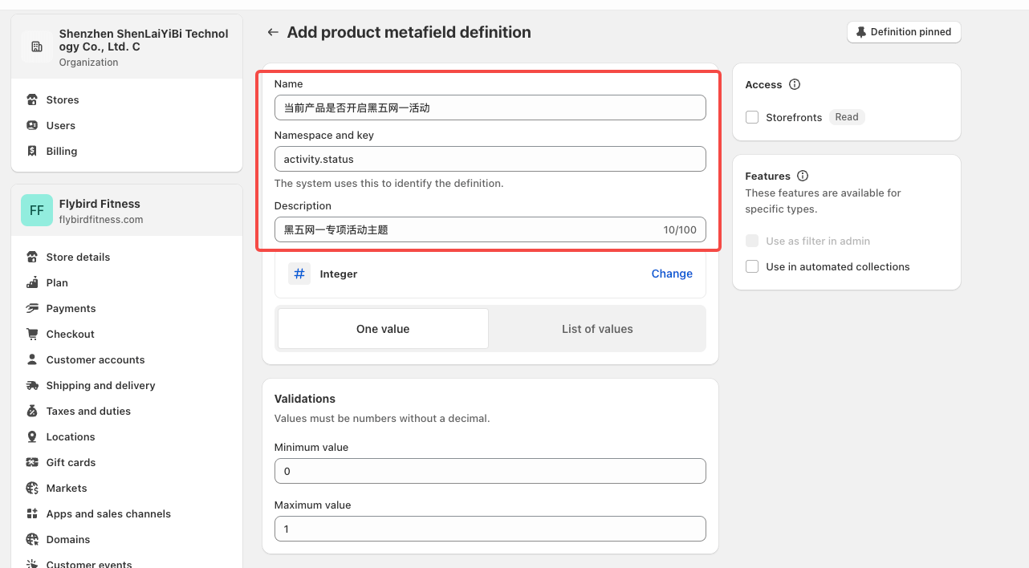Click the Access info icon
The image size is (1029, 568).
pos(795,85)
